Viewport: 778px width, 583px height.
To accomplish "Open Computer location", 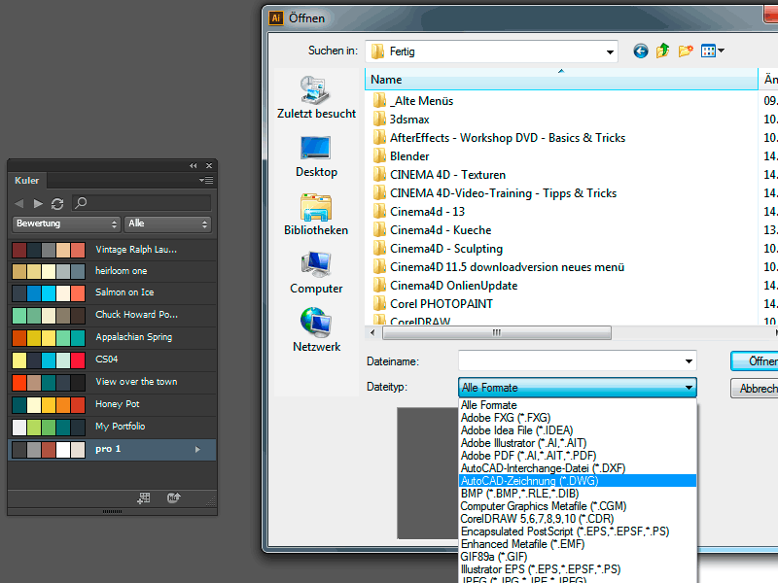I will 316,273.
